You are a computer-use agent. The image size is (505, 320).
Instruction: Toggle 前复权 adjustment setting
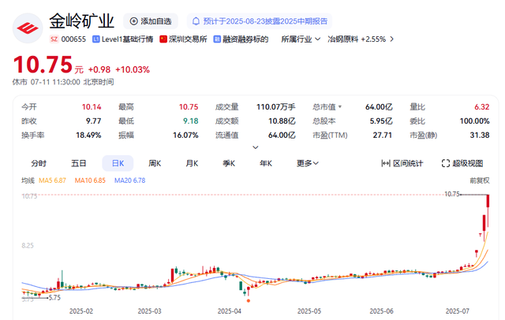[480, 180]
